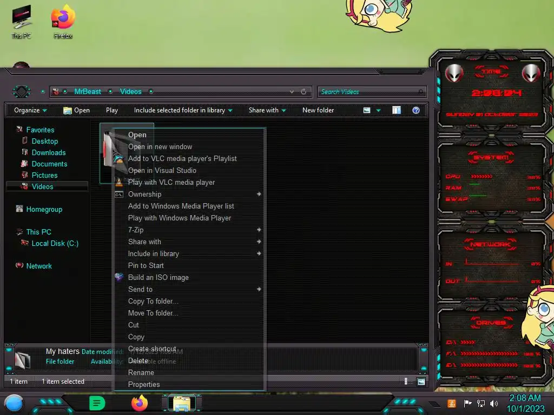Image resolution: width=554 pixels, height=415 pixels.
Task: Open view options dropdown arrow
Action: point(378,110)
